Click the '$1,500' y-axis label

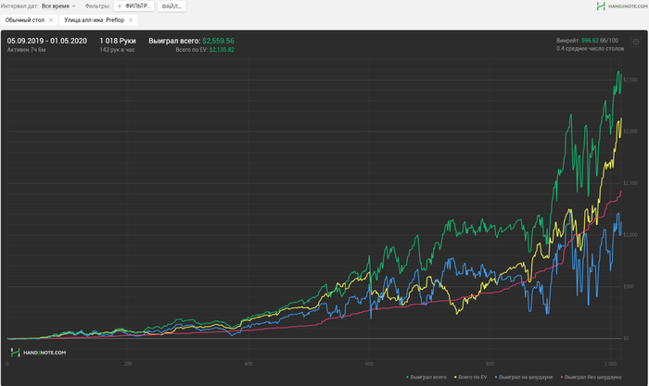(630, 182)
